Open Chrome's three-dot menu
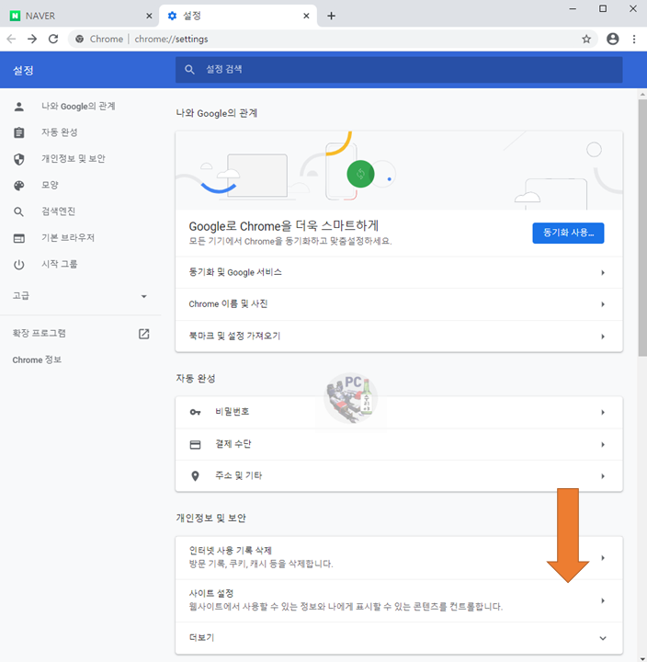Viewport: 647px width, 662px height. [x=634, y=39]
